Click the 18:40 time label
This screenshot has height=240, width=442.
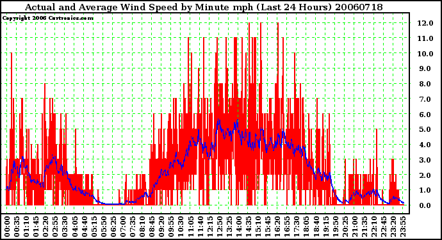(316, 227)
